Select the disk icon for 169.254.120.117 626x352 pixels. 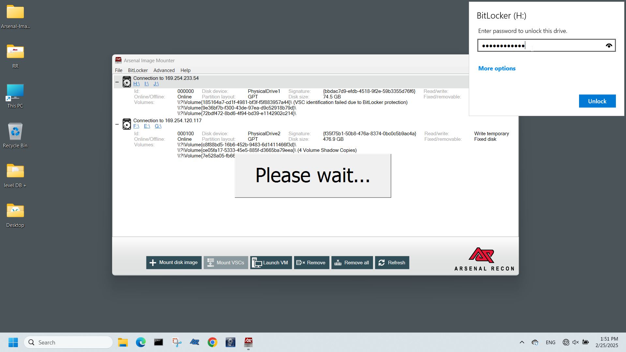pos(127,124)
